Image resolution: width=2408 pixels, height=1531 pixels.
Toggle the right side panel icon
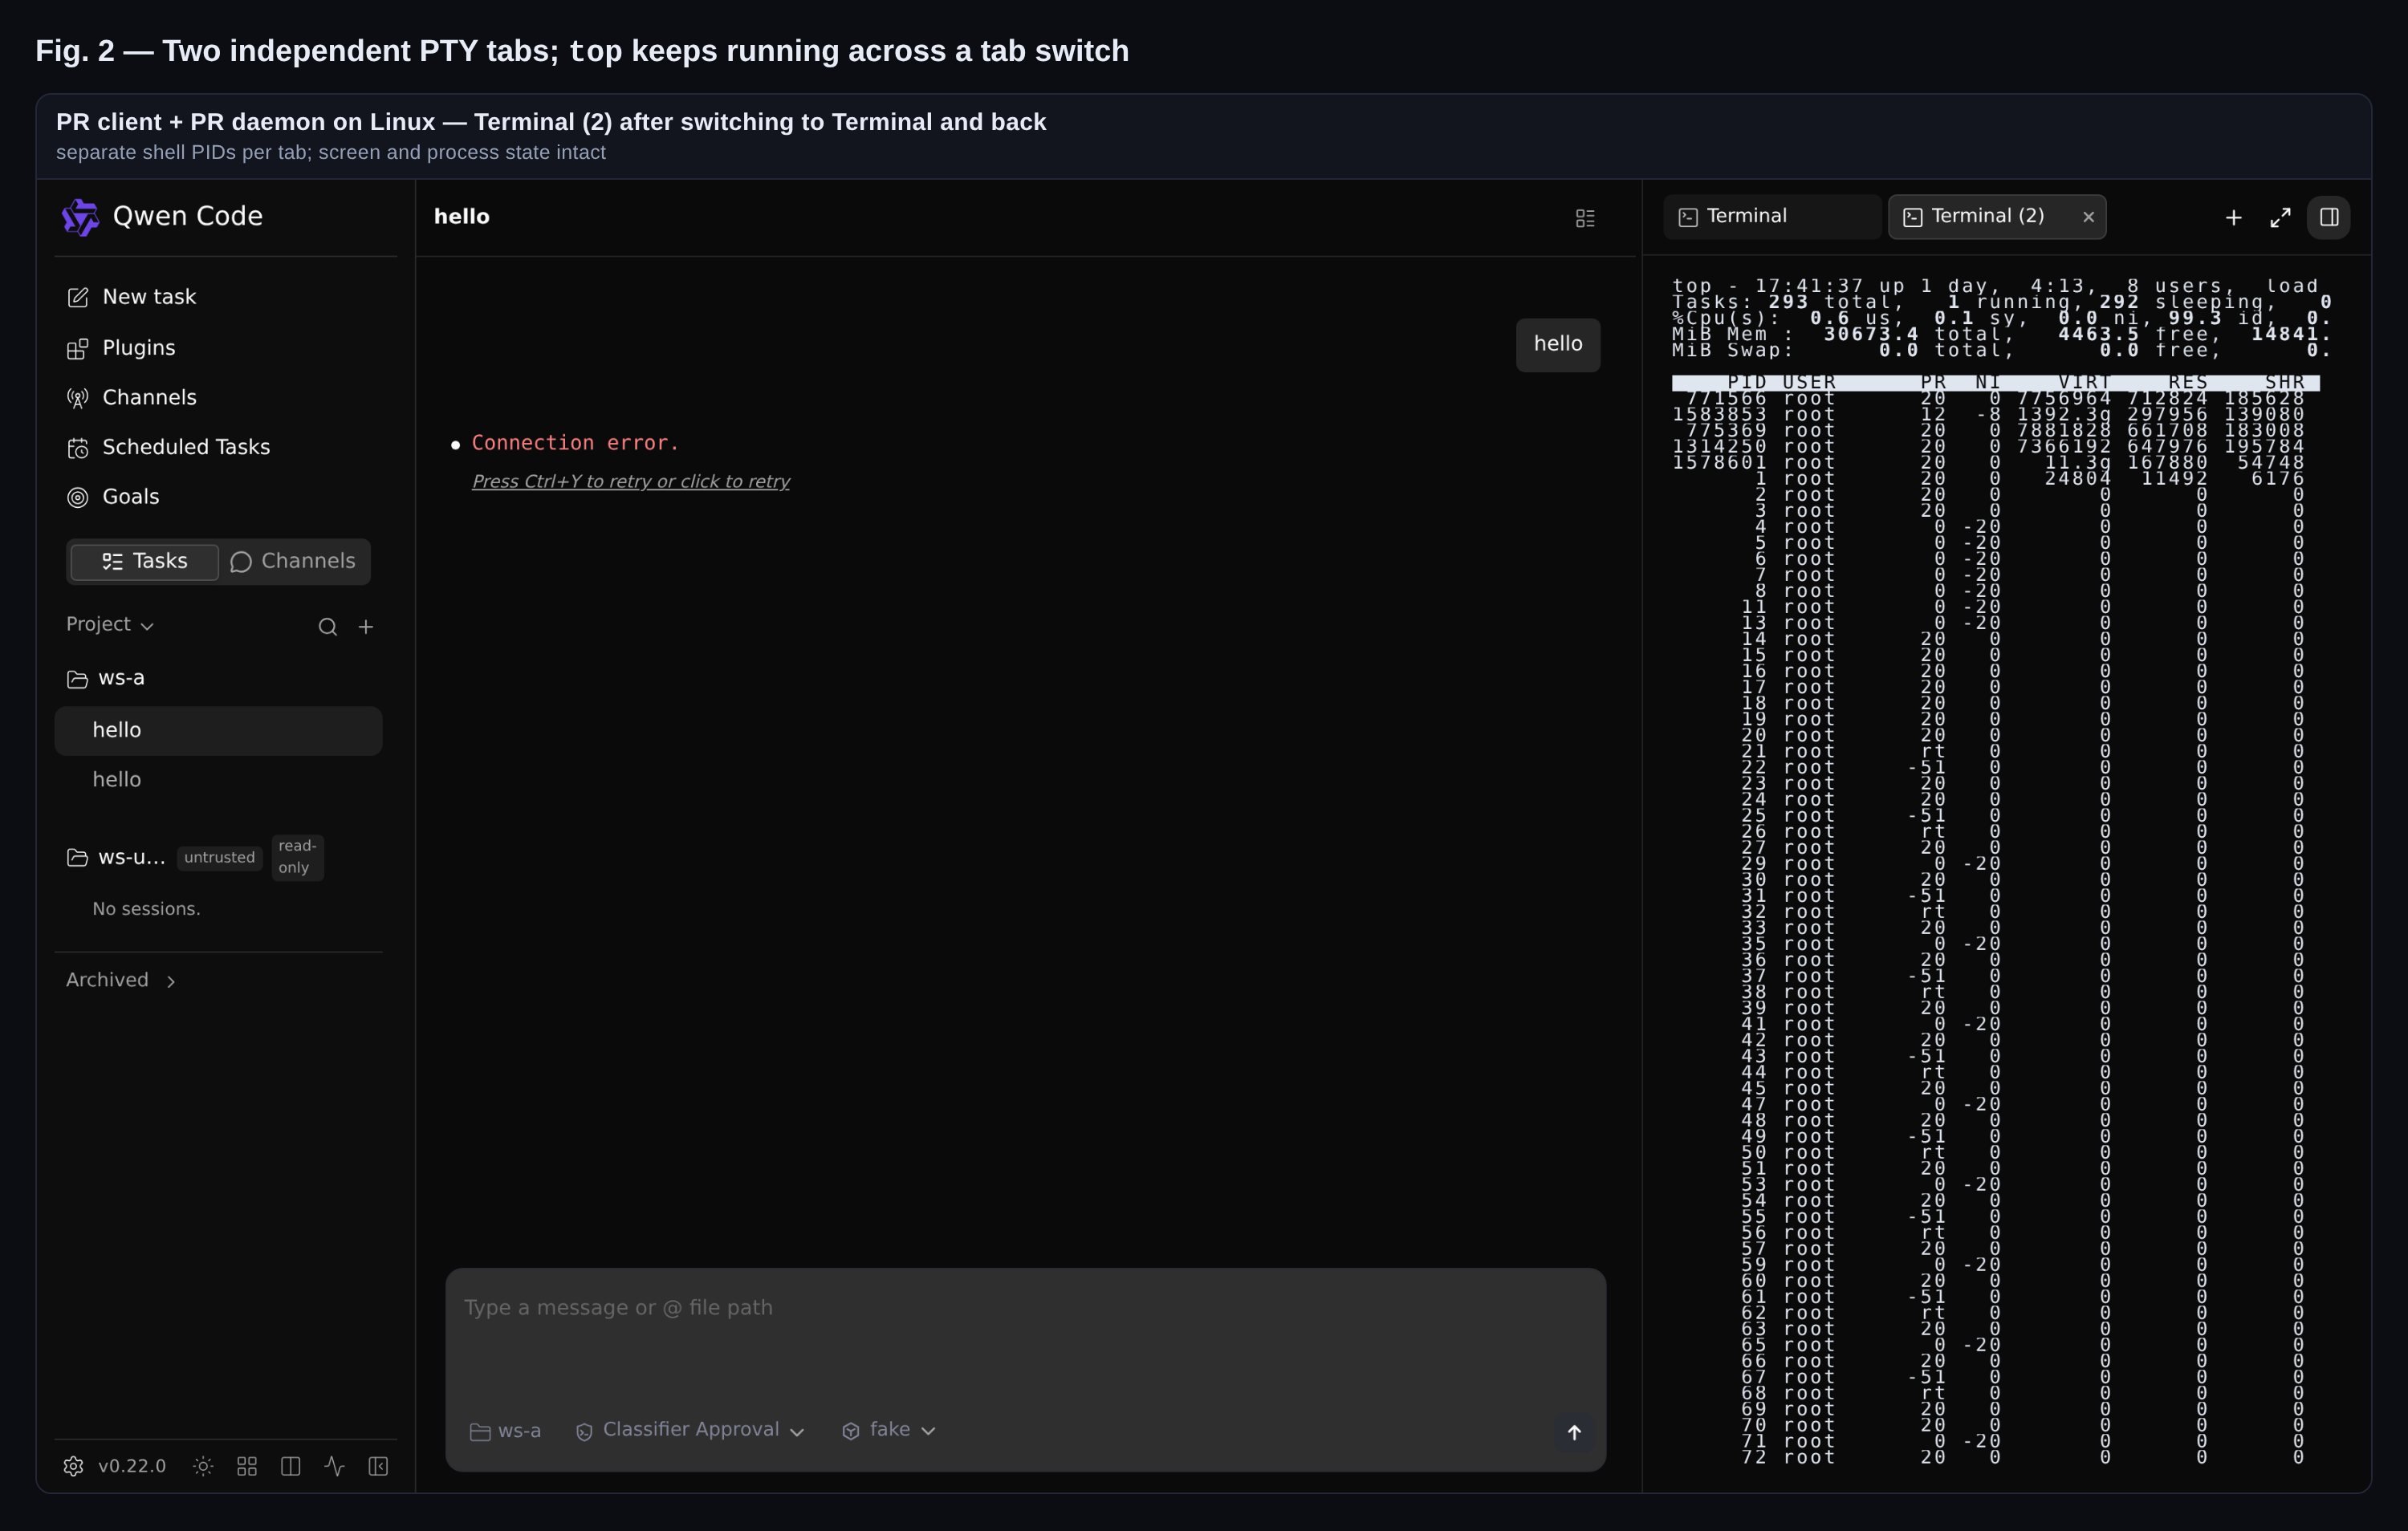click(2329, 218)
